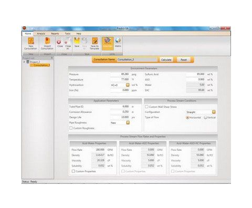This screenshot has width=252, height=208.
Task: Tick the Custom Roughness checkbox
Action: [x=71, y=128]
